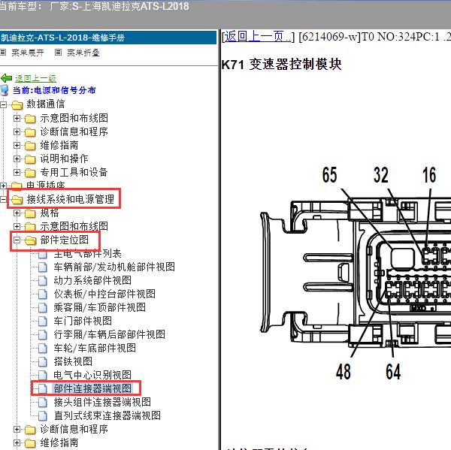The width and height of the screenshot is (451, 450).
Task: Open 仪表板/中控台部件视图 document
Action: click(104, 294)
